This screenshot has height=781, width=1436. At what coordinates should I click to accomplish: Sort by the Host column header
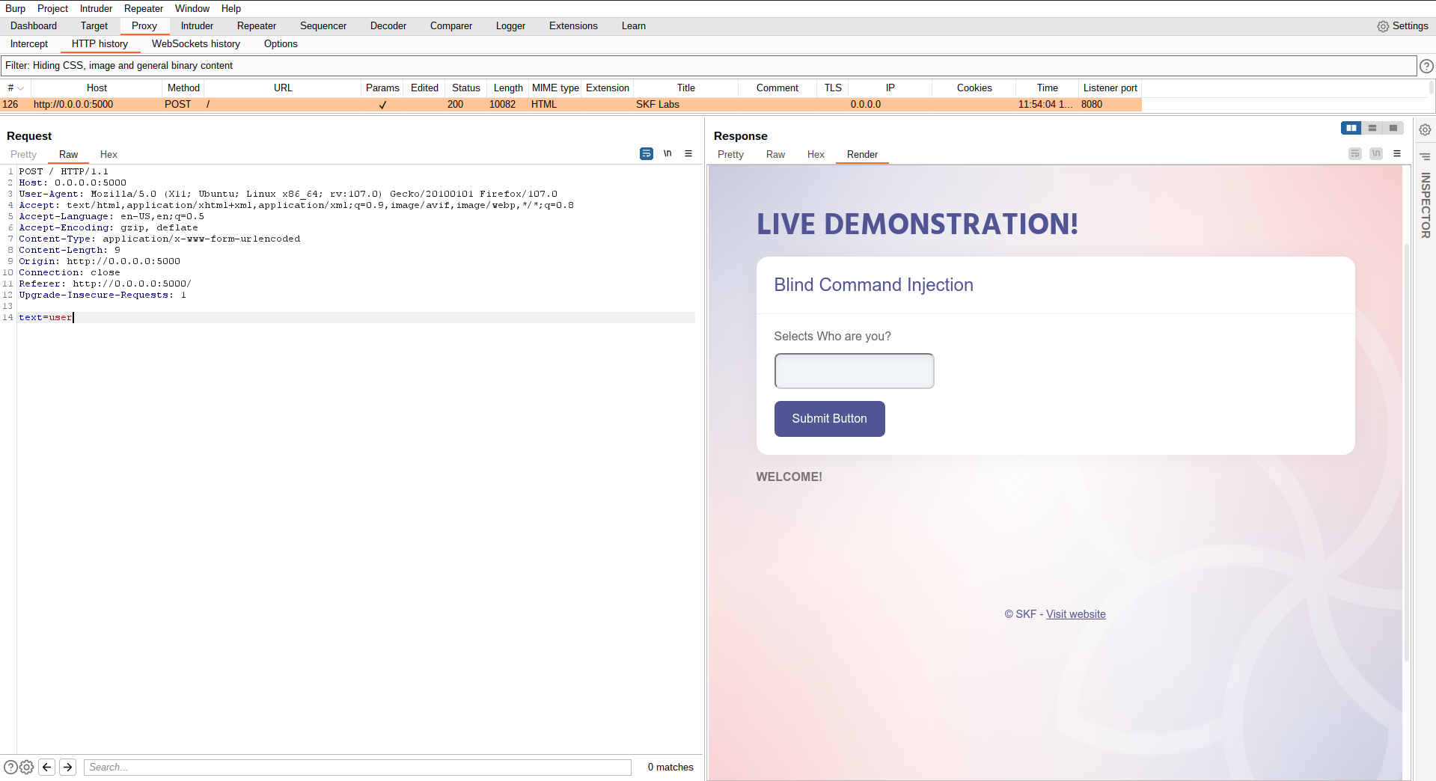97,88
